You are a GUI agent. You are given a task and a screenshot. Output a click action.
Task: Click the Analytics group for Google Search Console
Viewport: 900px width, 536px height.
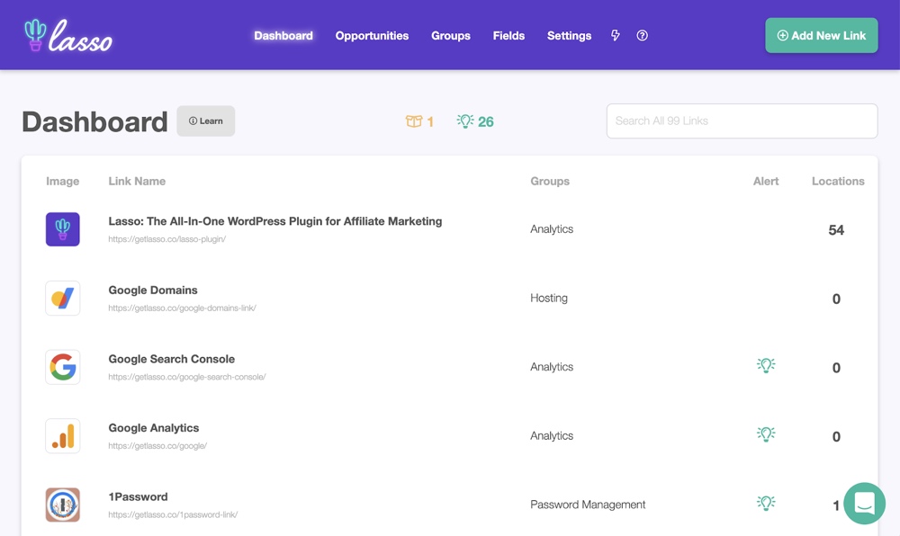click(552, 367)
